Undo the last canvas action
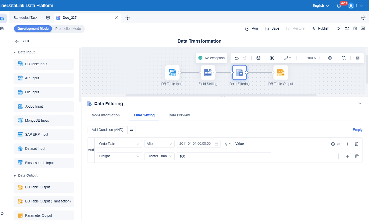The image size is (369, 221). coord(237,58)
